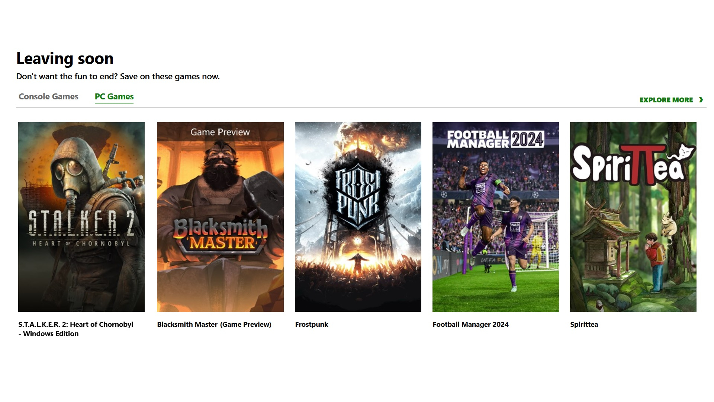Screen dimensions: 714x402
Task: Click the Spirittea cat logo on cover
Action: [688, 152]
